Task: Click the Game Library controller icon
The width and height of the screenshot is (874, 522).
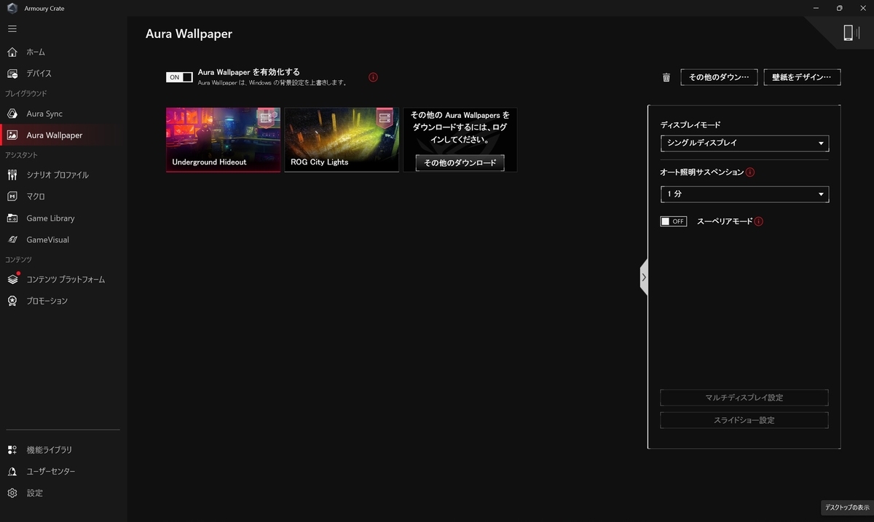Action: click(12, 218)
